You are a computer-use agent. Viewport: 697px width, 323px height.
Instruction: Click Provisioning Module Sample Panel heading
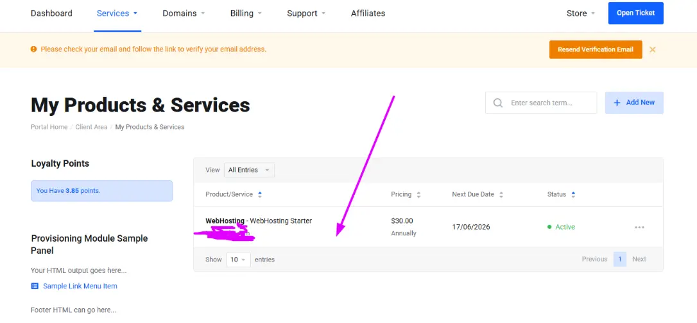click(89, 244)
